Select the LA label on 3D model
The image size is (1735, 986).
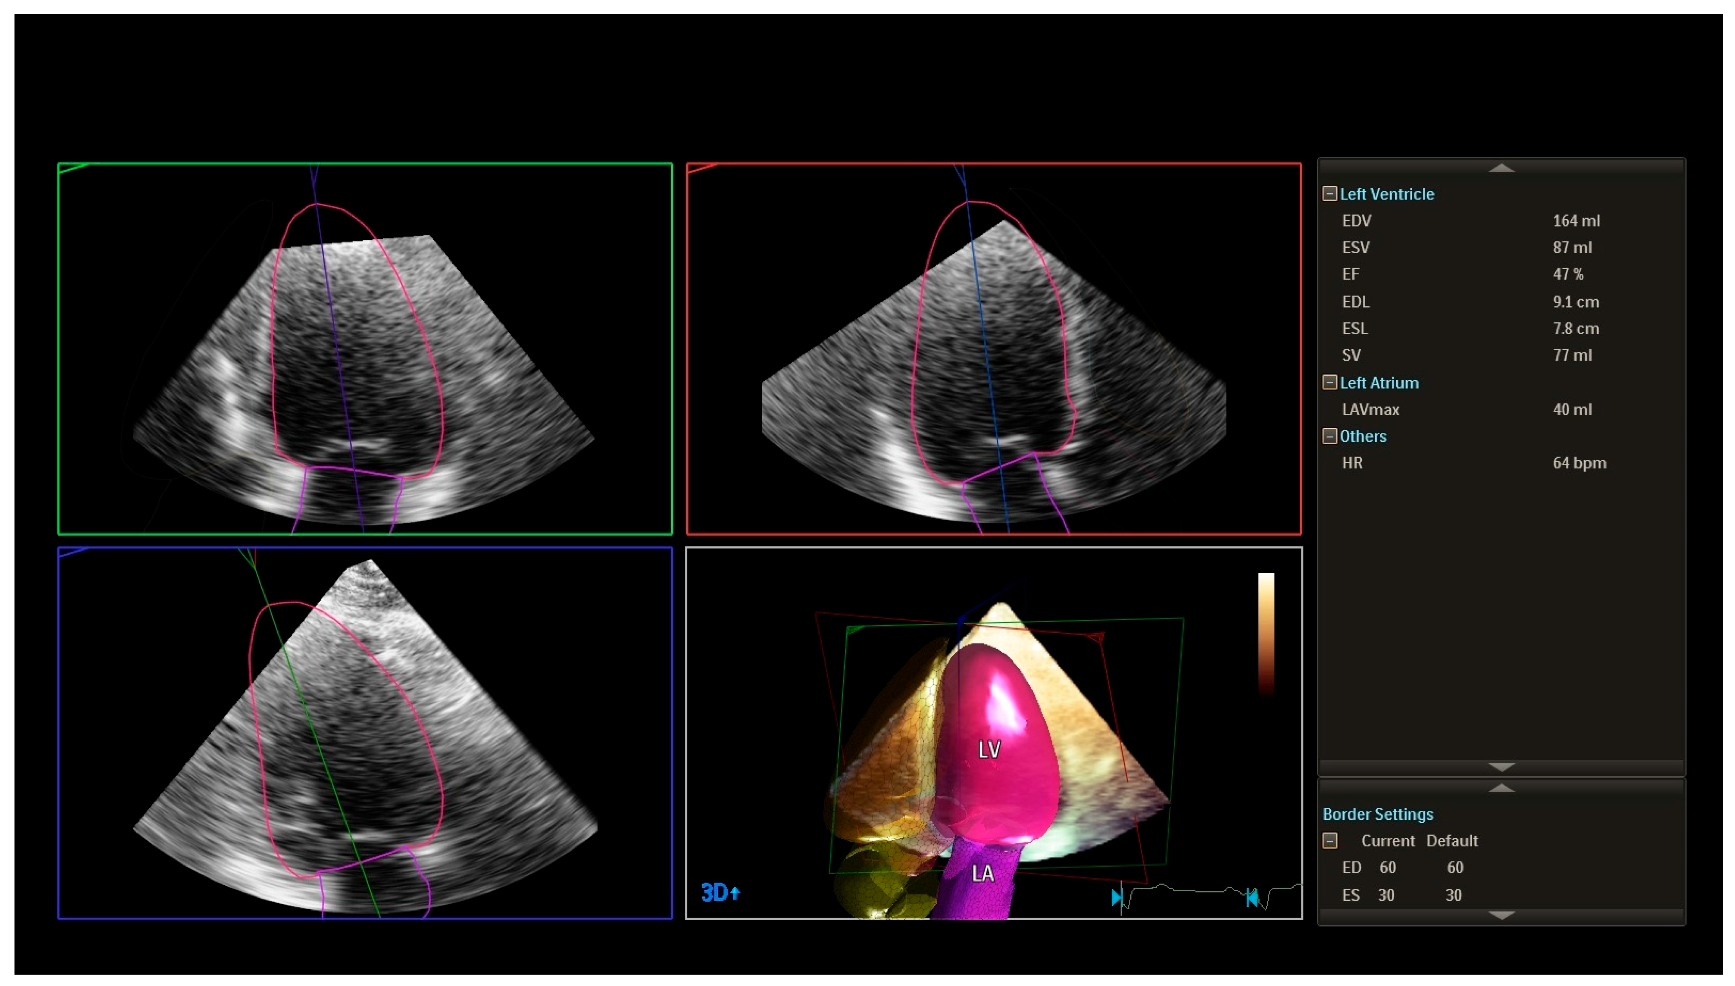click(x=983, y=874)
